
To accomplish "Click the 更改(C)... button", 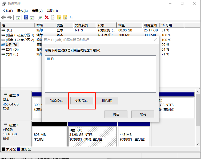I will click(x=82, y=101).
